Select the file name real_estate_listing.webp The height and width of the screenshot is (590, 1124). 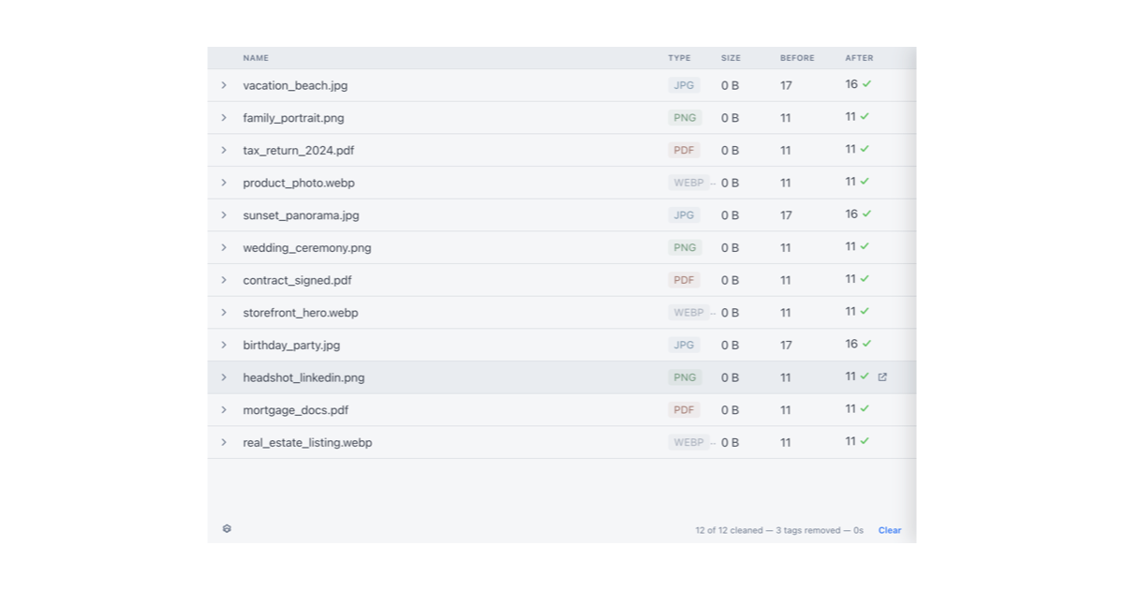pos(307,443)
